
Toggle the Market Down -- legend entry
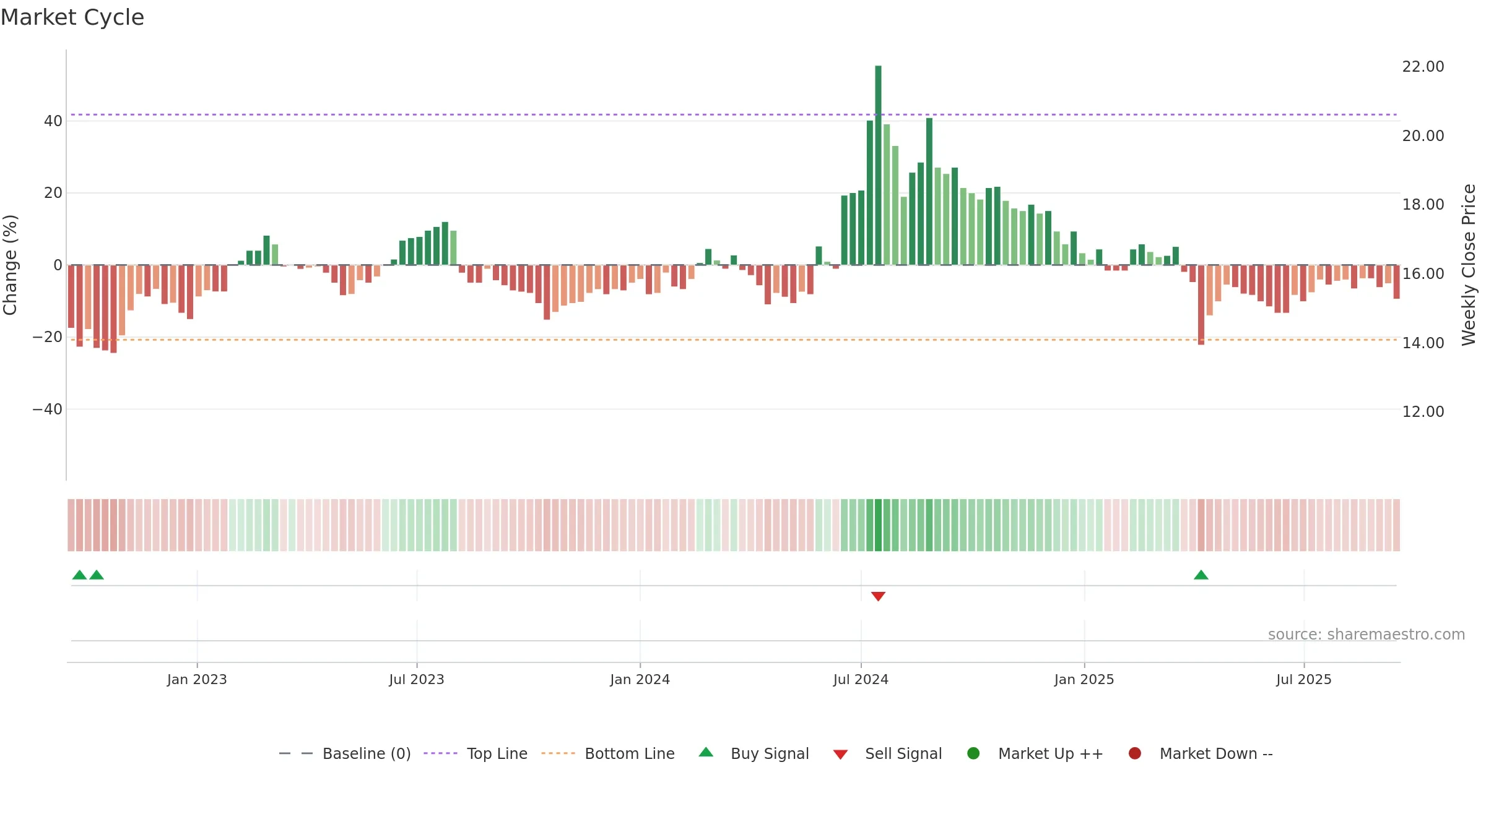1201,753
